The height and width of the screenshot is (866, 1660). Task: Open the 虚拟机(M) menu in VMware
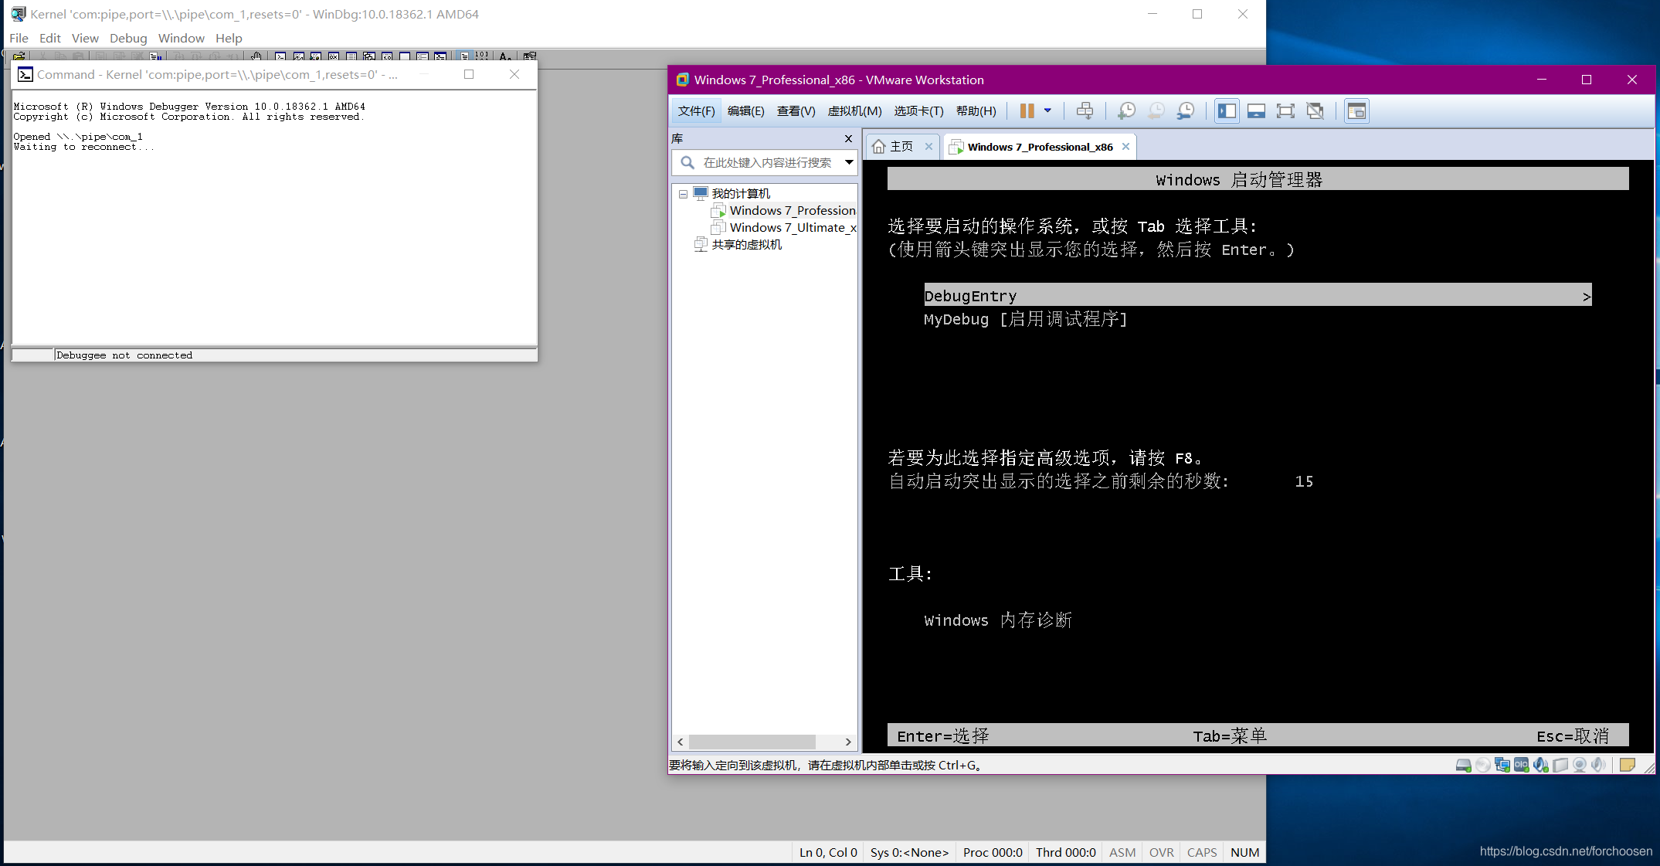(854, 111)
